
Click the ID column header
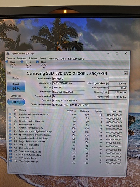point(15,110)
